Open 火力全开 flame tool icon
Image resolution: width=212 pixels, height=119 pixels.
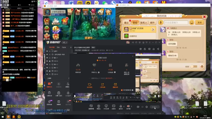click(x=68, y=94)
